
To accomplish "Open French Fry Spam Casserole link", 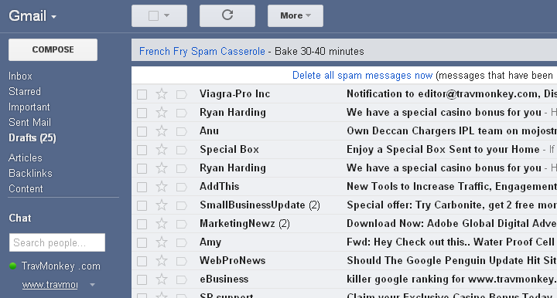I will point(202,52).
